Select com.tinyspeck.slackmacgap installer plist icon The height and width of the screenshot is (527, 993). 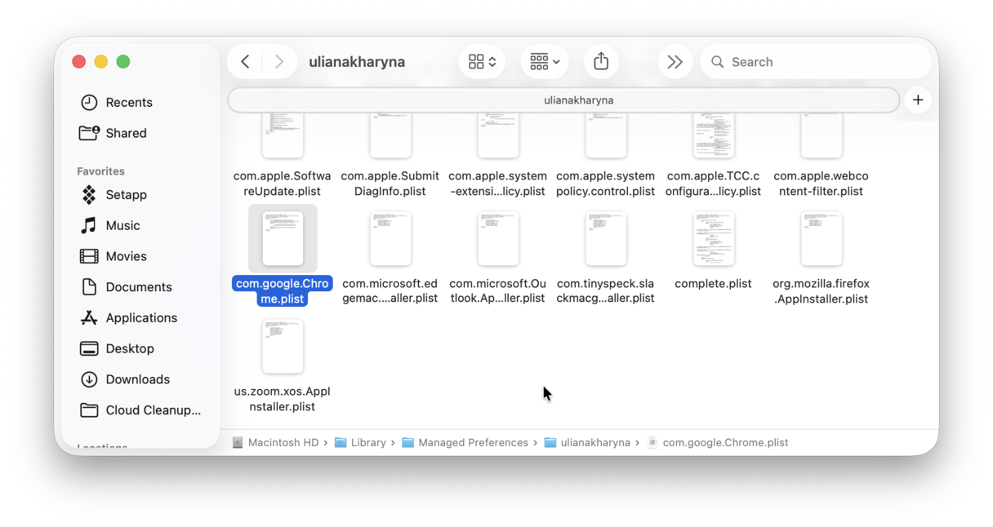606,238
